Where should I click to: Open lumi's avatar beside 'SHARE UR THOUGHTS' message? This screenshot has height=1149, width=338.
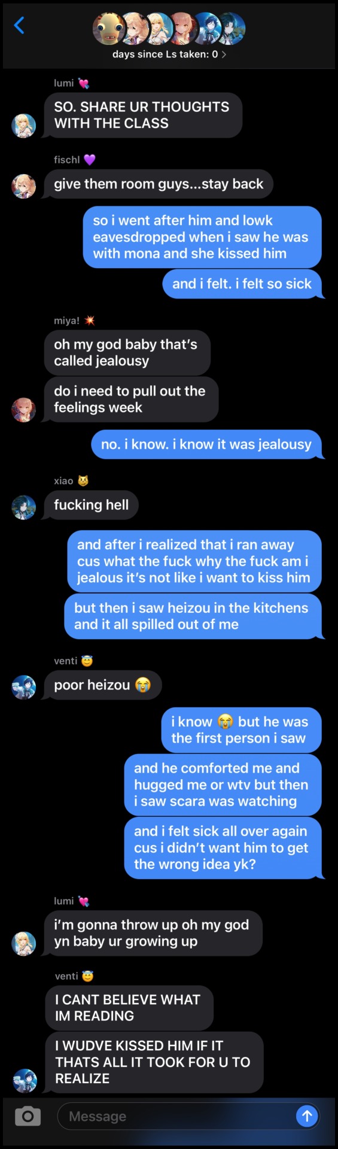24,126
